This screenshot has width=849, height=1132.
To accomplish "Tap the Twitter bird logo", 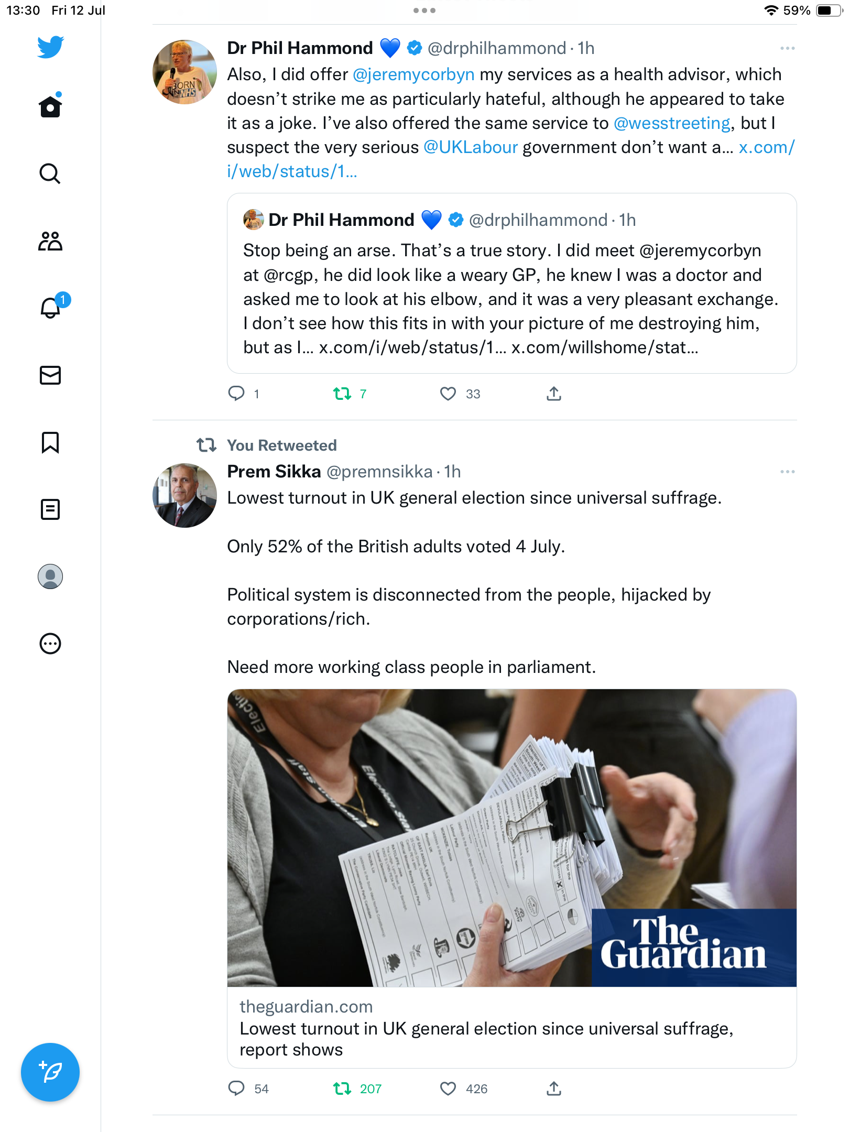I will coord(50,47).
